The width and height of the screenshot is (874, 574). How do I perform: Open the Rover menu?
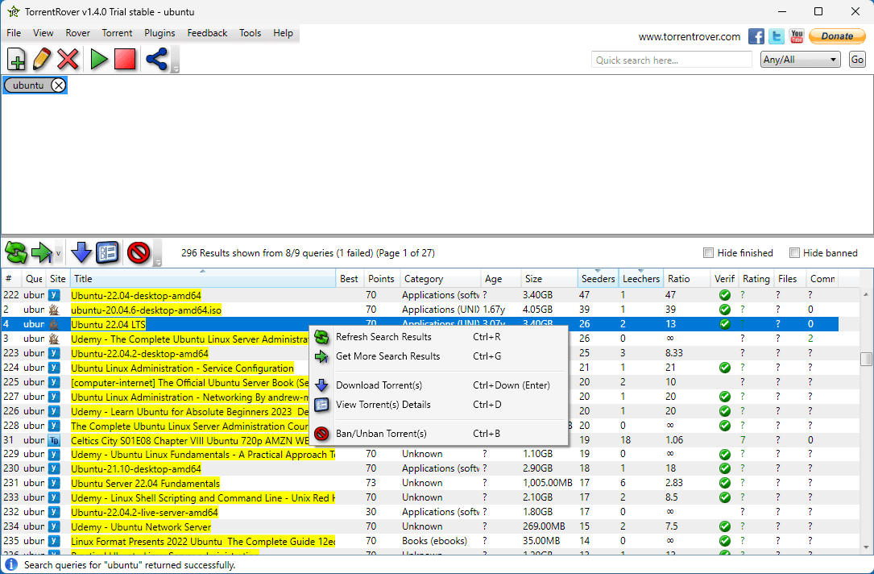coord(77,33)
